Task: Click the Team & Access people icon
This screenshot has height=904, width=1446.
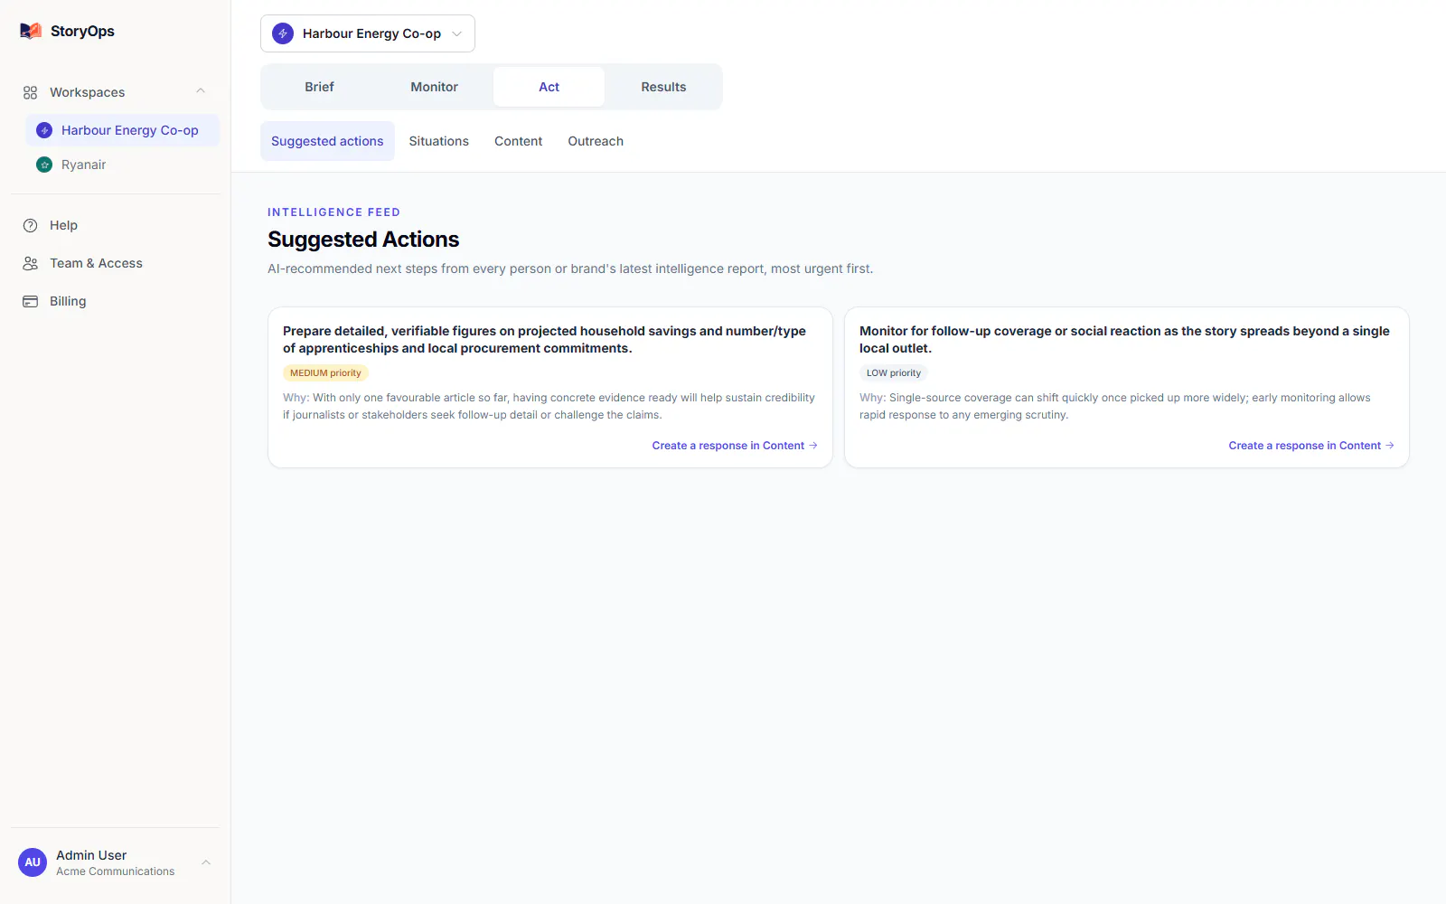Action: coord(30,263)
